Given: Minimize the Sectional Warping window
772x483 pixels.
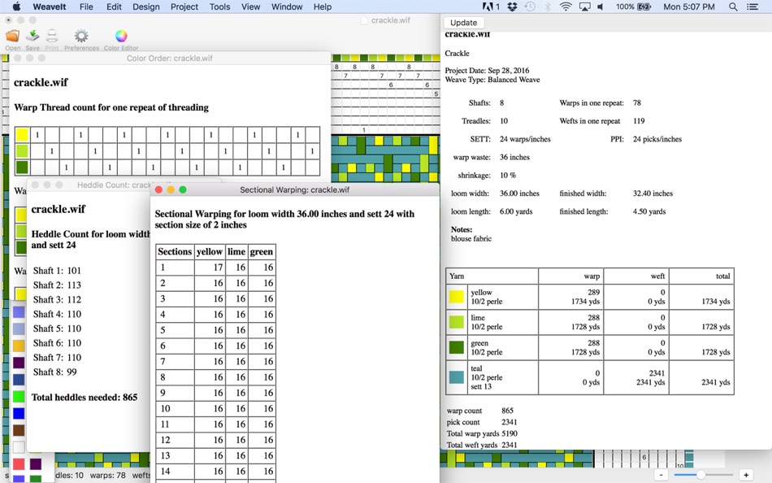Looking at the screenshot, I should tap(171, 189).
